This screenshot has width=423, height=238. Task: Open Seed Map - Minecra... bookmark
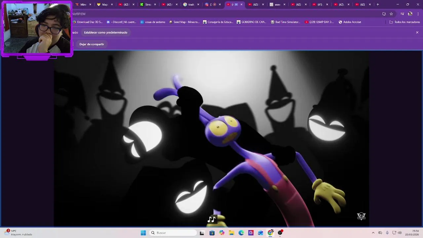pyautogui.click(x=184, y=22)
